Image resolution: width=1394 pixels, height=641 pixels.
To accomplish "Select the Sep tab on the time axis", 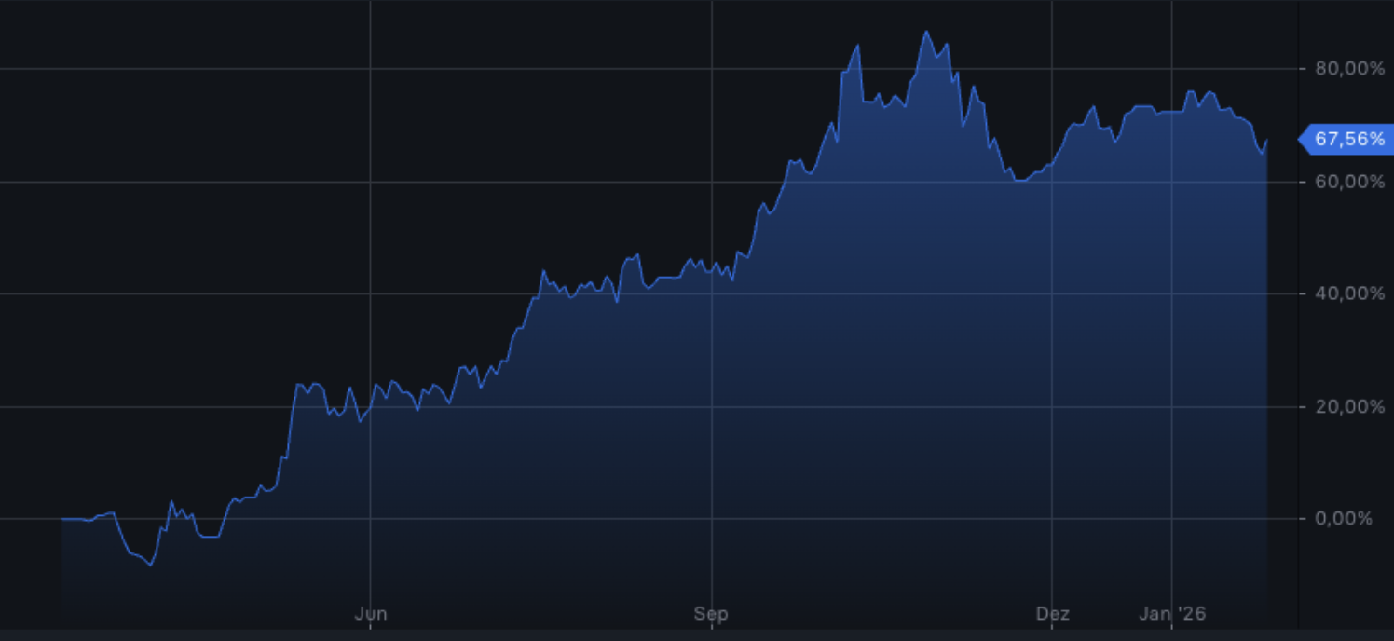I will pyautogui.click(x=713, y=614).
